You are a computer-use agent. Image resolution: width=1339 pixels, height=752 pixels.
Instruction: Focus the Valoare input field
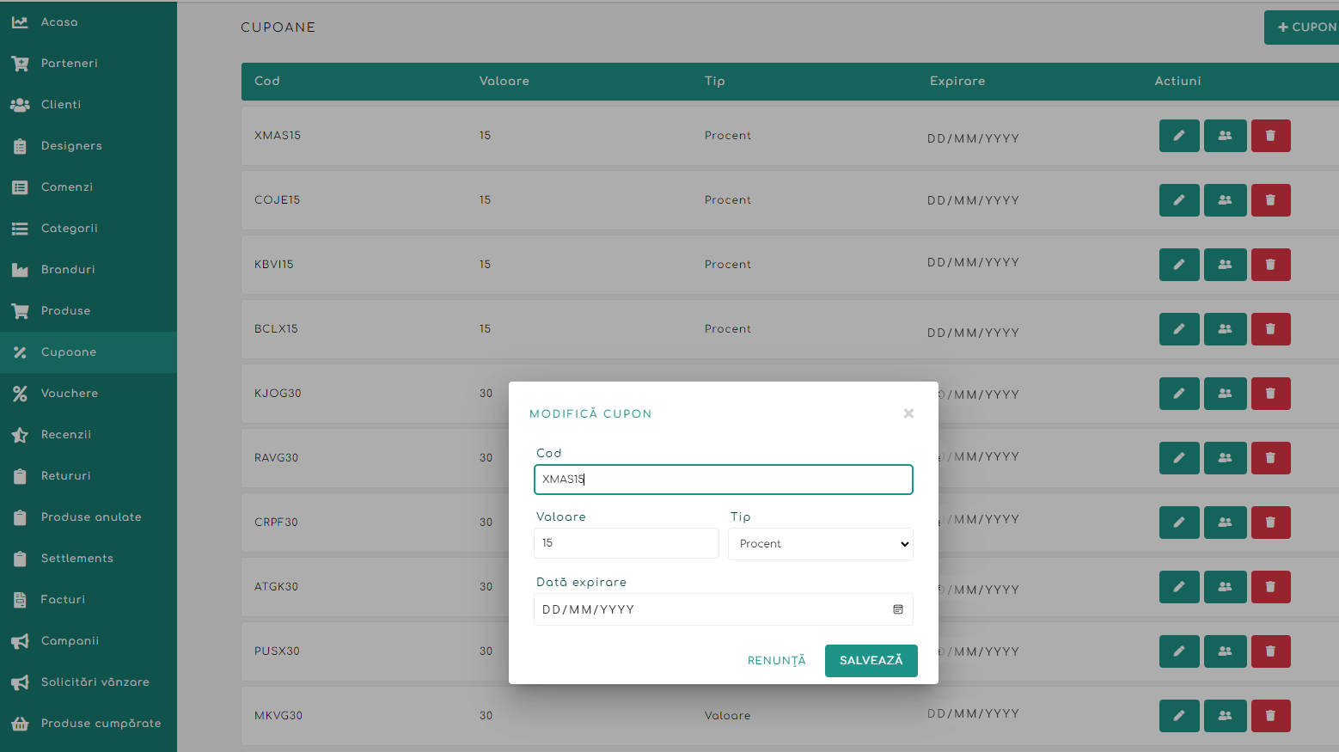pyautogui.click(x=626, y=543)
